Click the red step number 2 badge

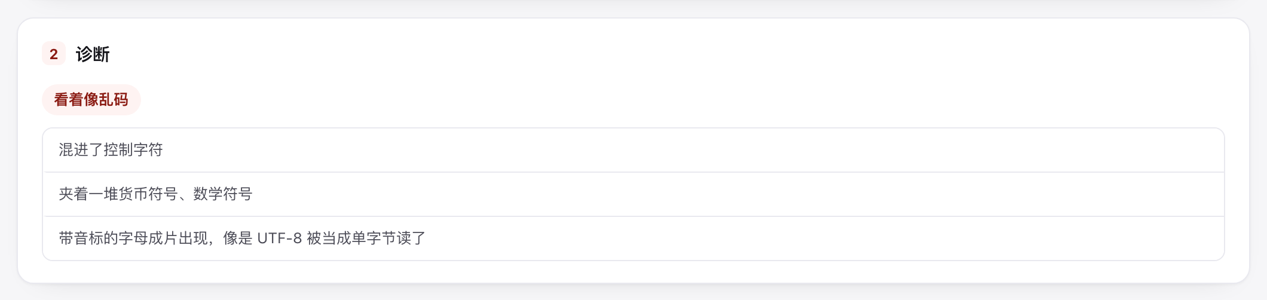54,54
